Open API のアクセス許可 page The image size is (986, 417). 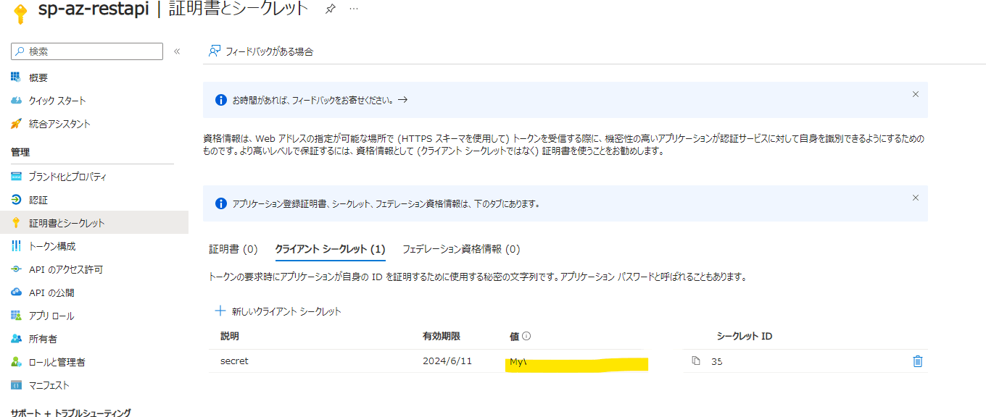tap(65, 269)
